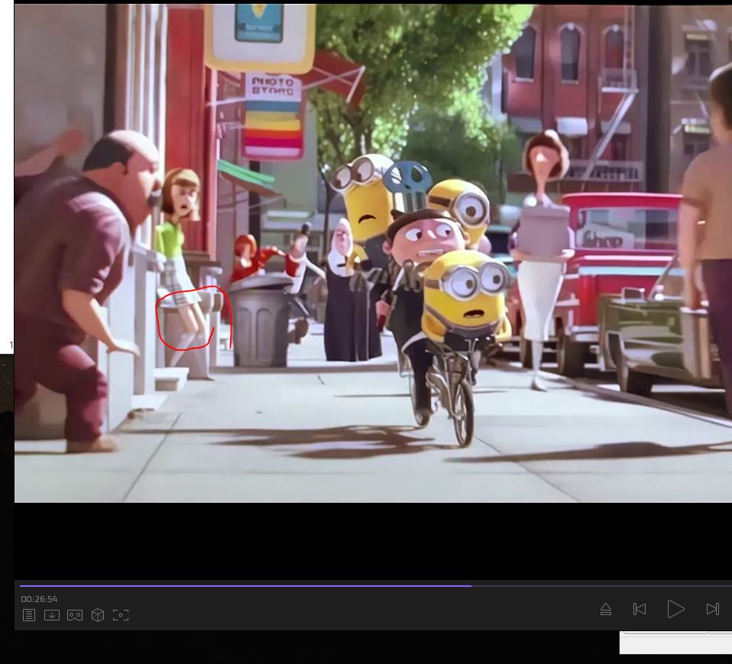The width and height of the screenshot is (732, 664).
Task: Click the Photo Store sign in the video
Action: [273, 86]
